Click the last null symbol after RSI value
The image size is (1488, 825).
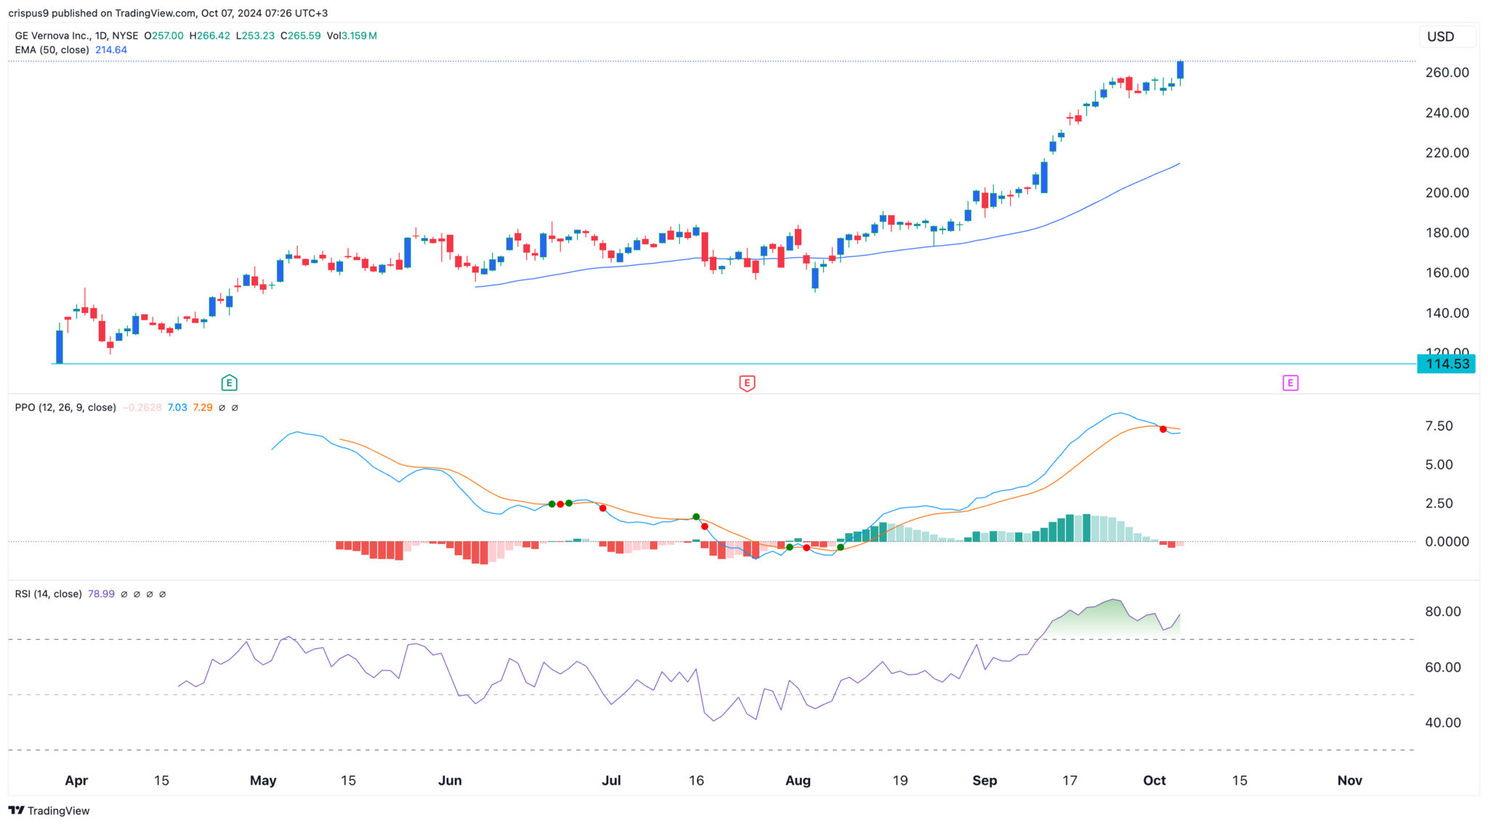point(162,594)
